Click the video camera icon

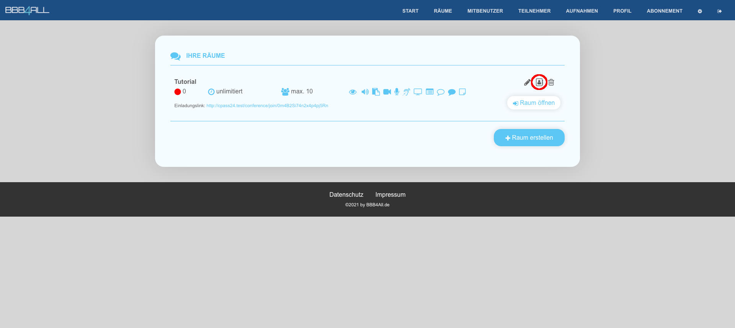pos(387,92)
